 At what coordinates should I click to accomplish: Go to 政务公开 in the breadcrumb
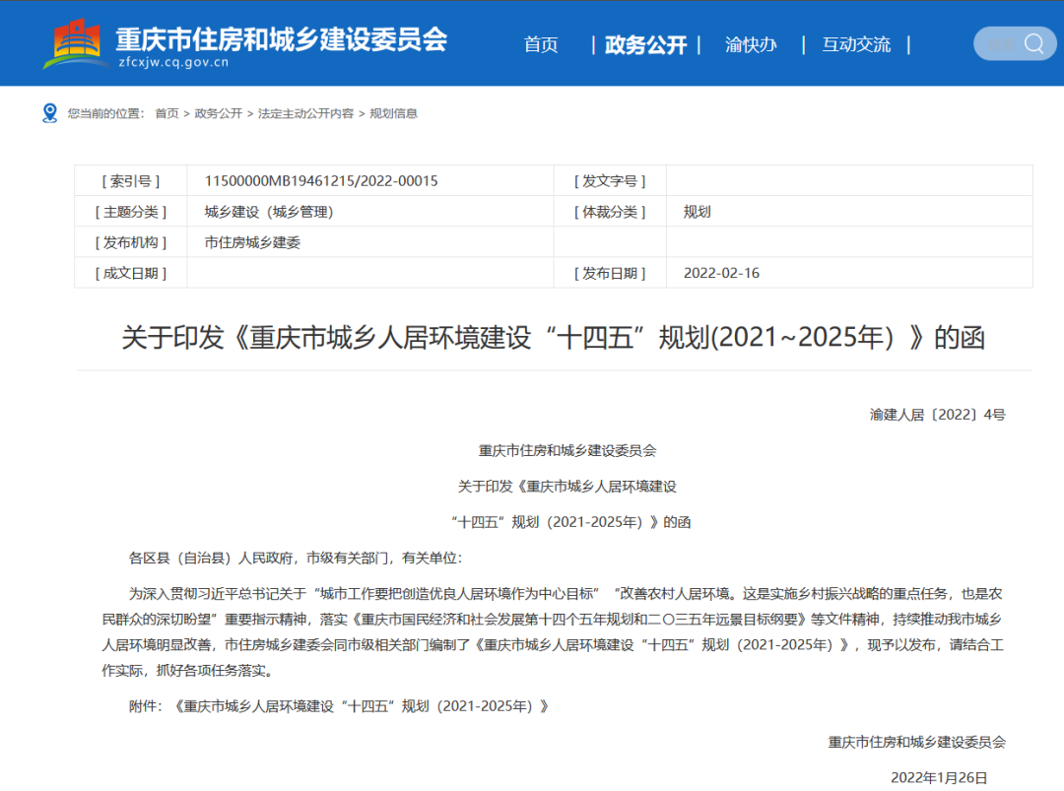pos(219,113)
